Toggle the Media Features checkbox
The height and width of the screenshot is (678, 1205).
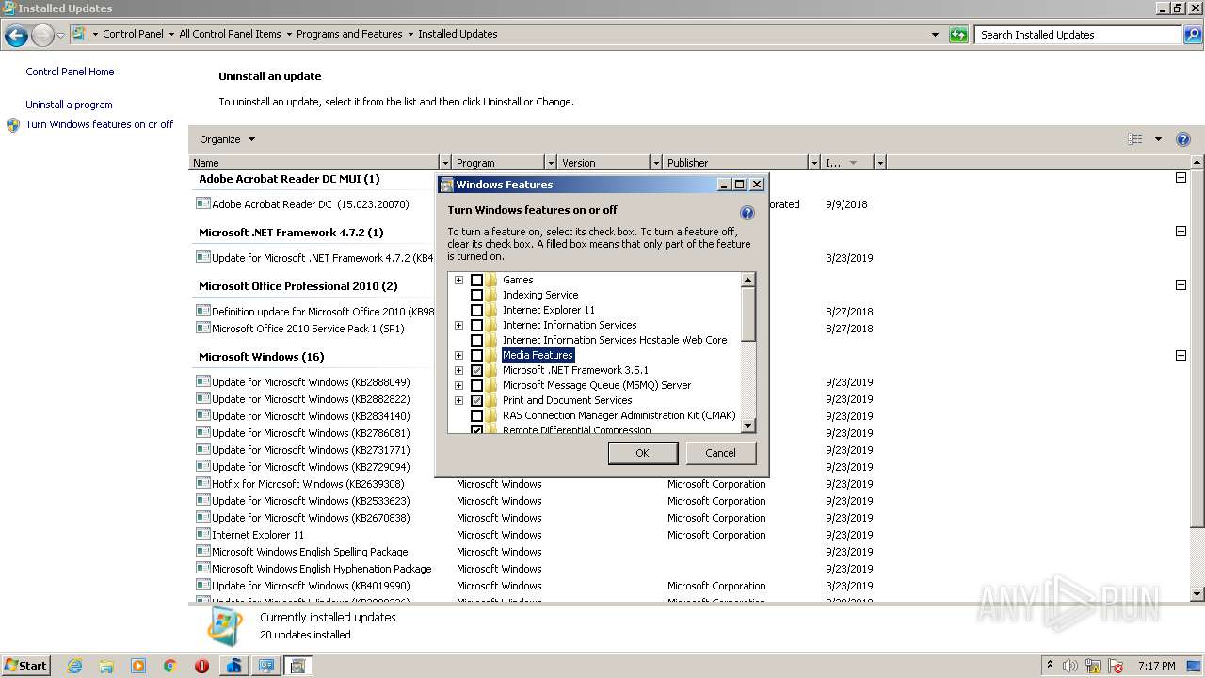(476, 356)
